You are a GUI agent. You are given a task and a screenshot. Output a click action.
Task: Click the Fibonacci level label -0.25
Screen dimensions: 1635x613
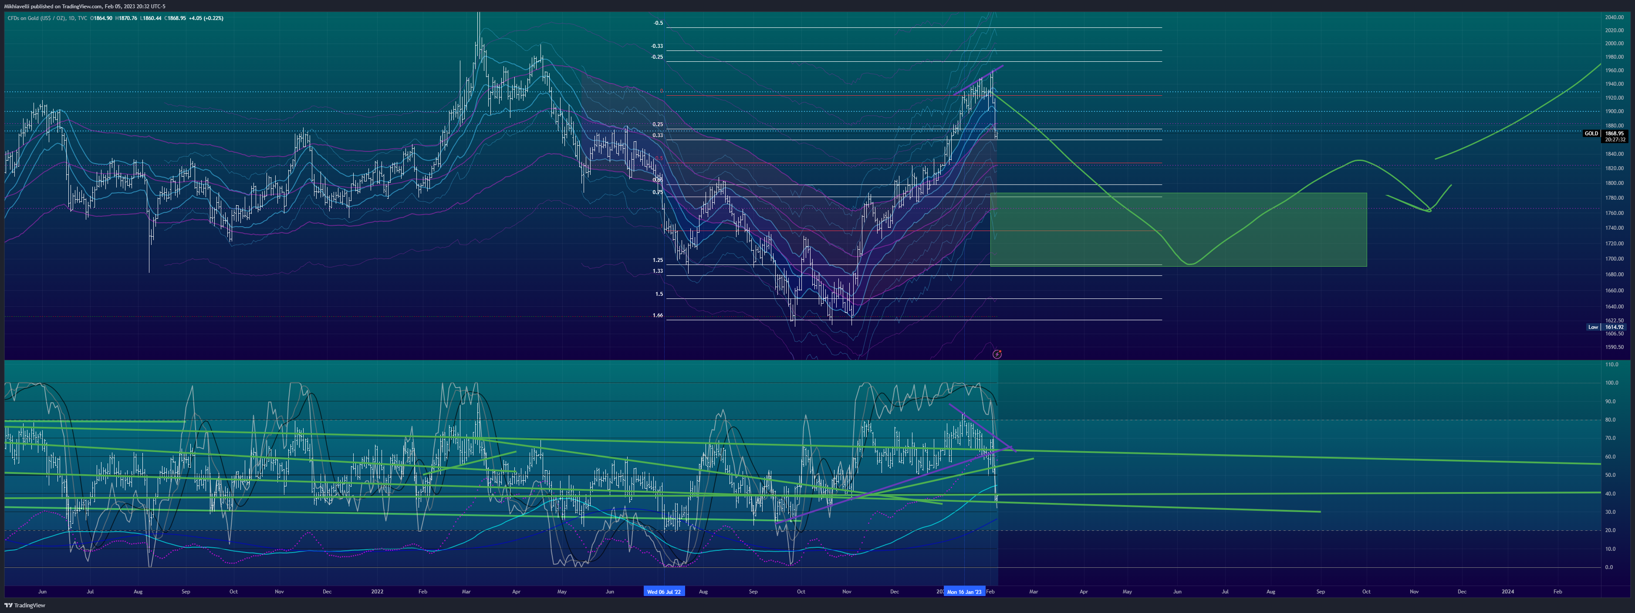click(x=657, y=57)
